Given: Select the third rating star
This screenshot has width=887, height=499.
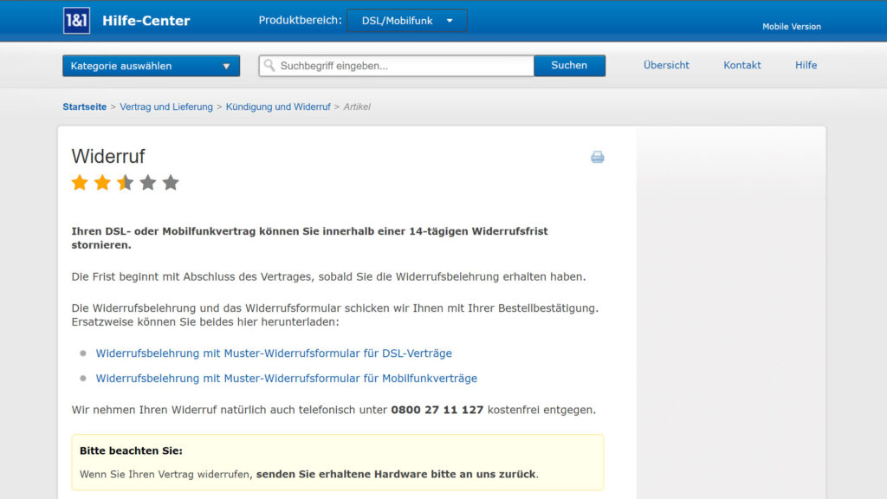Looking at the screenshot, I should [x=125, y=183].
